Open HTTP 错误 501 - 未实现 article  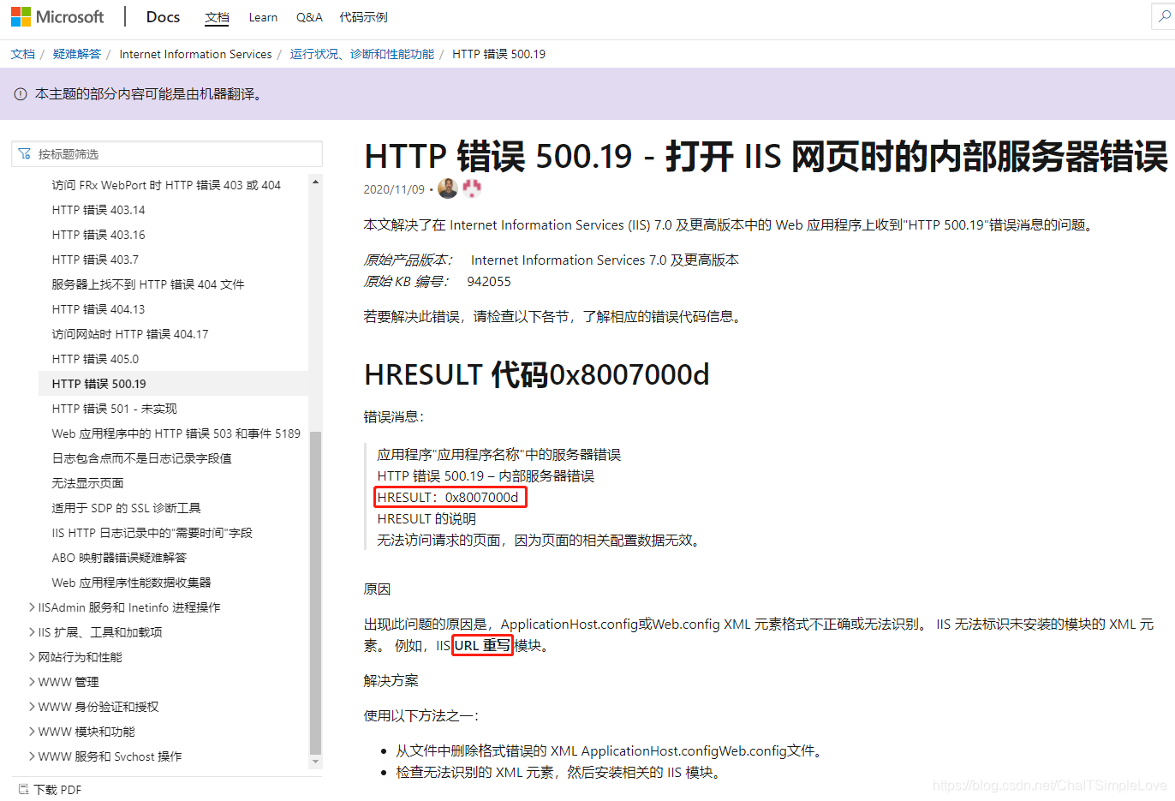(x=115, y=409)
